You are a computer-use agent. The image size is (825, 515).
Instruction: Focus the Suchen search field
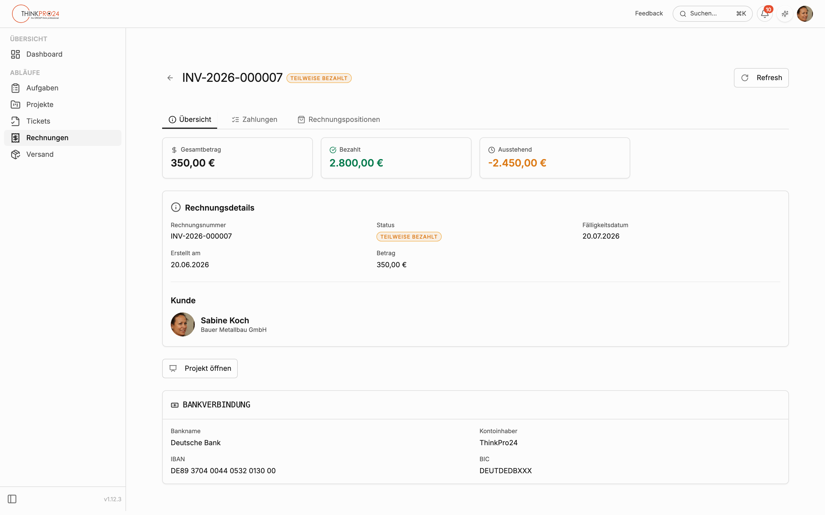[712, 14]
